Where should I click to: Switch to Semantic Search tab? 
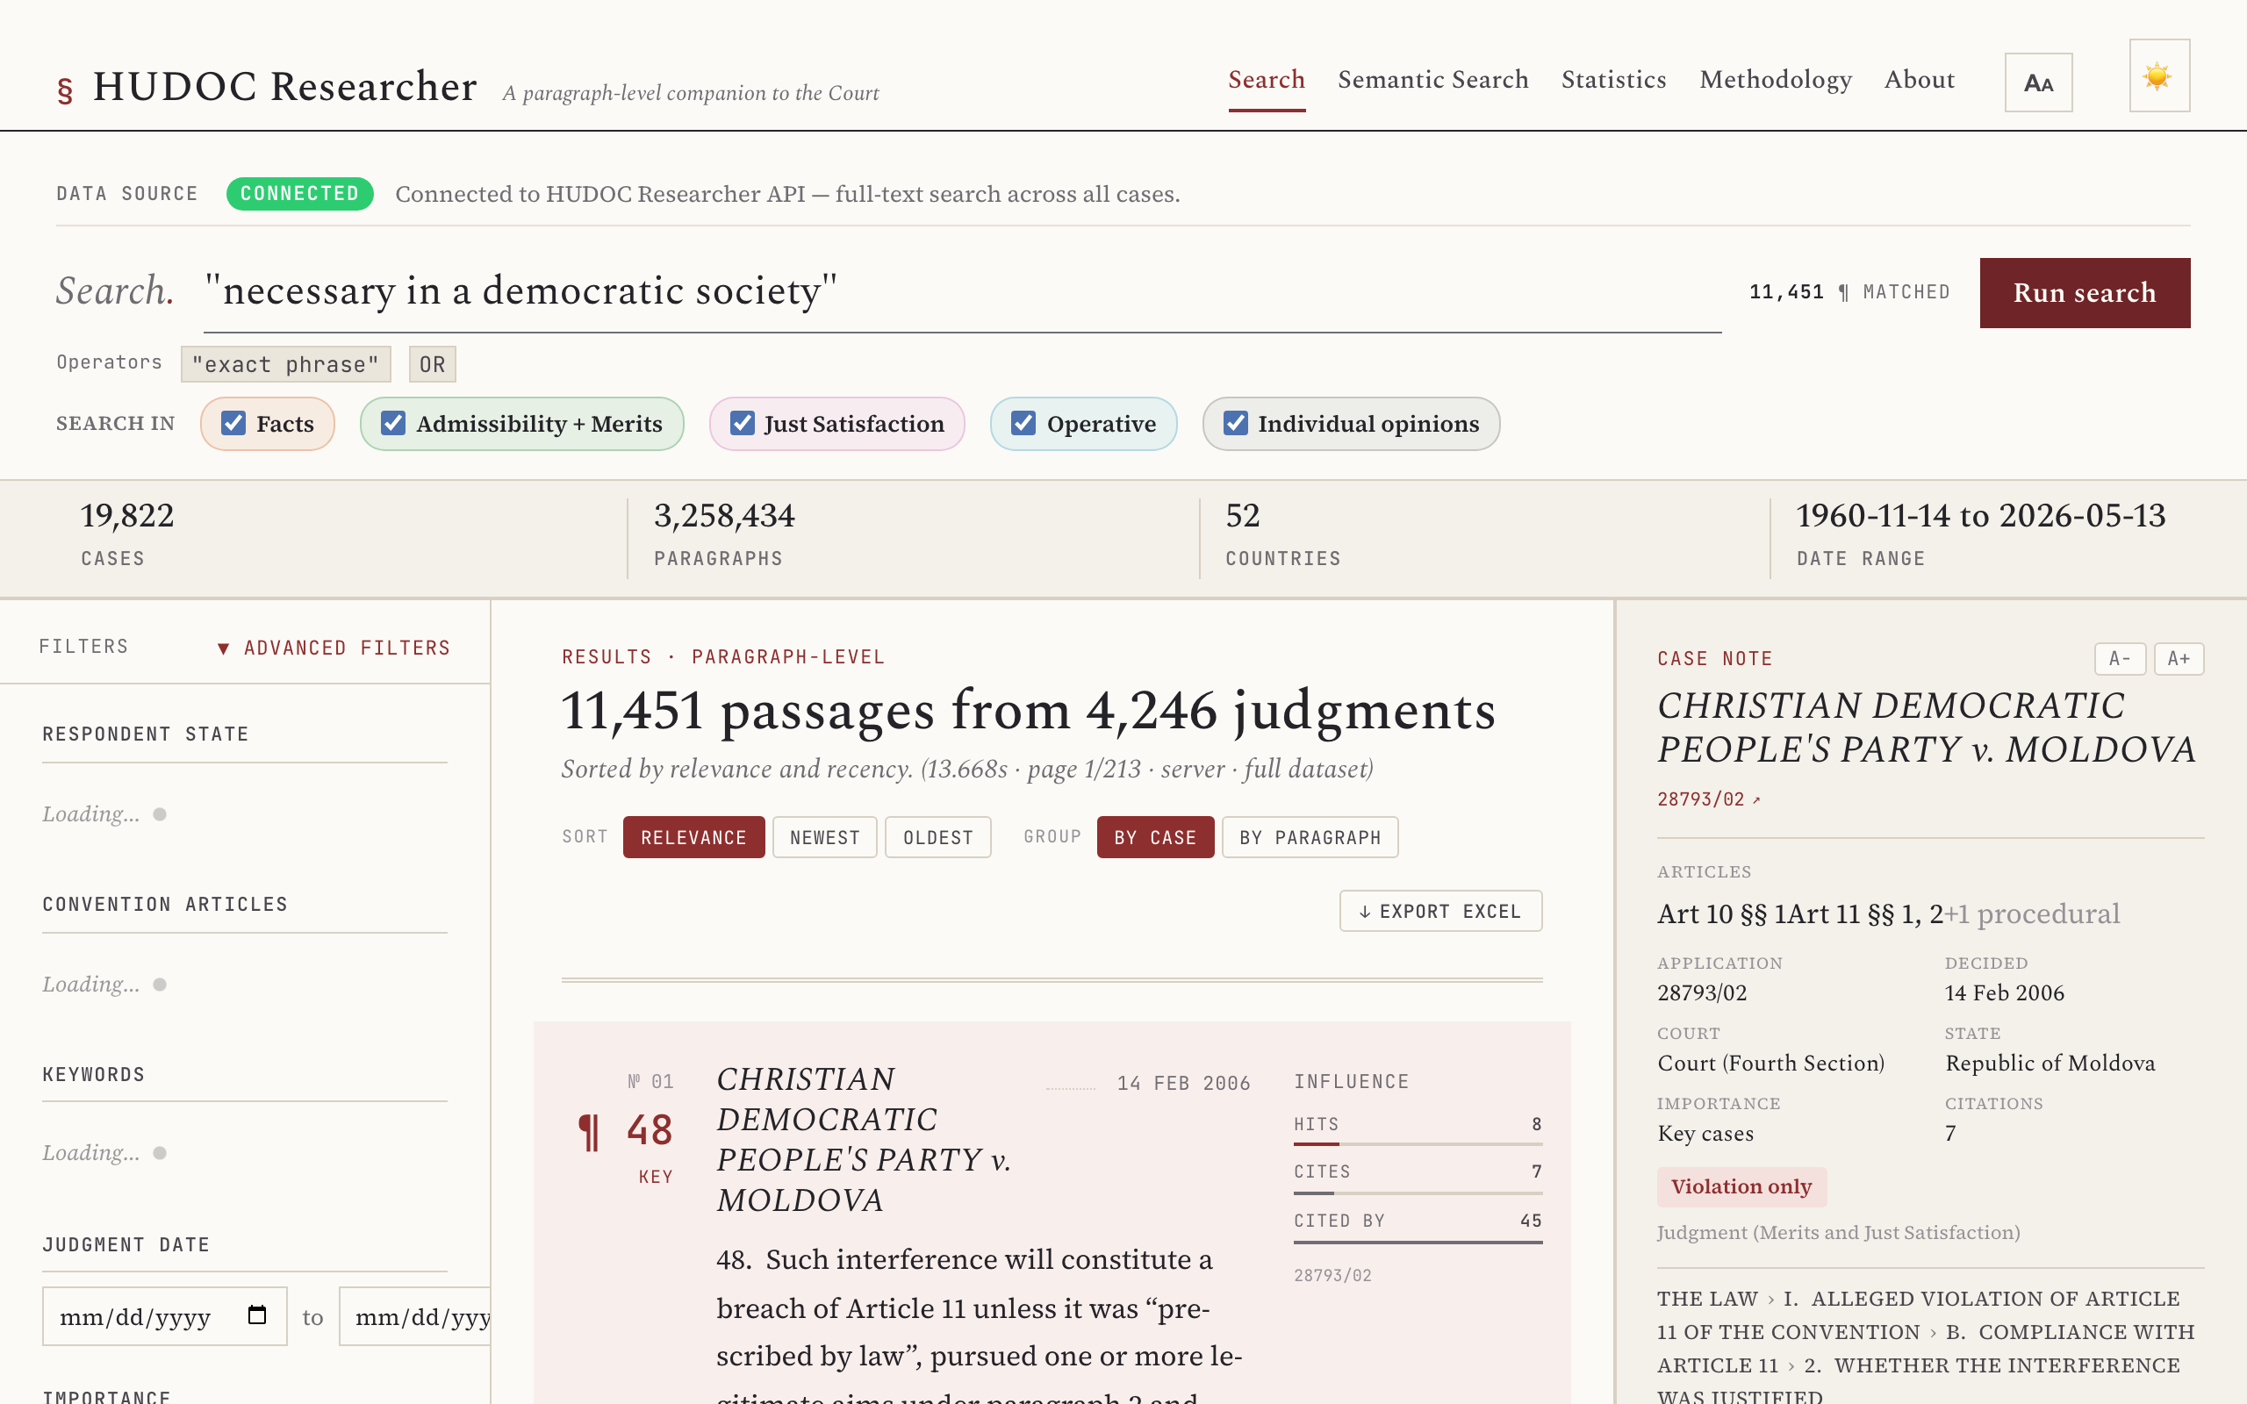point(1432,80)
